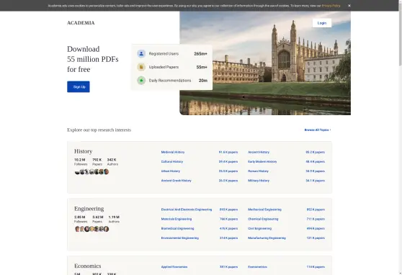Screen dimensions: 402x275
Task: Open Electrical And Electronic Engineering topic
Action: tap(187, 209)
